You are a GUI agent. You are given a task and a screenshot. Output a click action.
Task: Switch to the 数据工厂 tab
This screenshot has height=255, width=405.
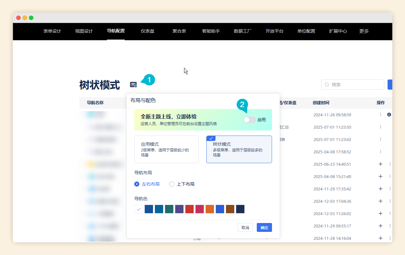[x=243, y=31]
